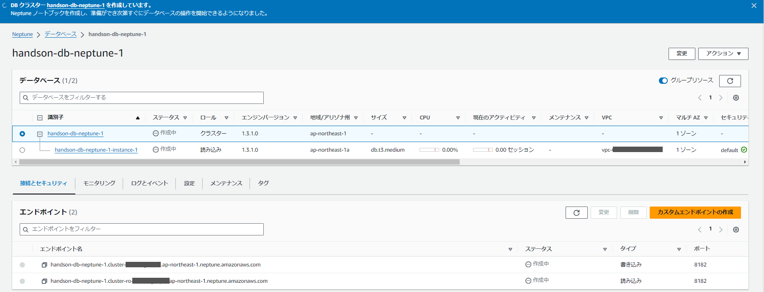Click カスタムエンドポイントの作成 button
Image resolution: width=764 pixels, height=292 pixels.
coord(695,212)
